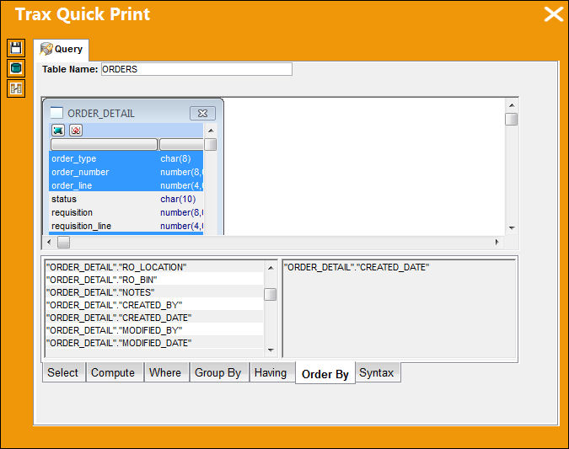Click the save floppy disk icon
Viewport: 569px width, 449px height.
coord(16,48)
